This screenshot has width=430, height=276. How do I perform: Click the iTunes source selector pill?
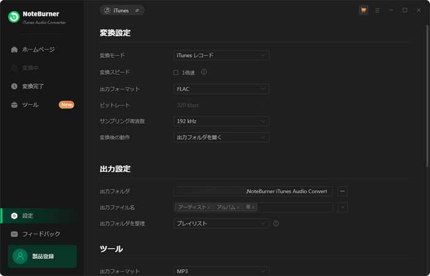click(x=122, y=10)
